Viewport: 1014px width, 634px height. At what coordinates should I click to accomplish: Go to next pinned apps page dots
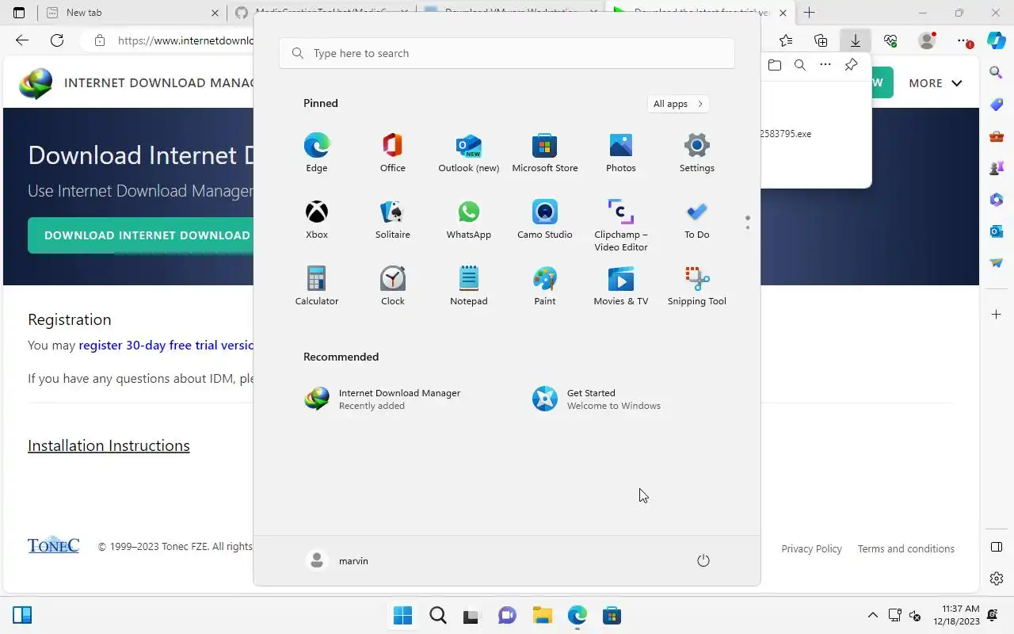(747, 223)
